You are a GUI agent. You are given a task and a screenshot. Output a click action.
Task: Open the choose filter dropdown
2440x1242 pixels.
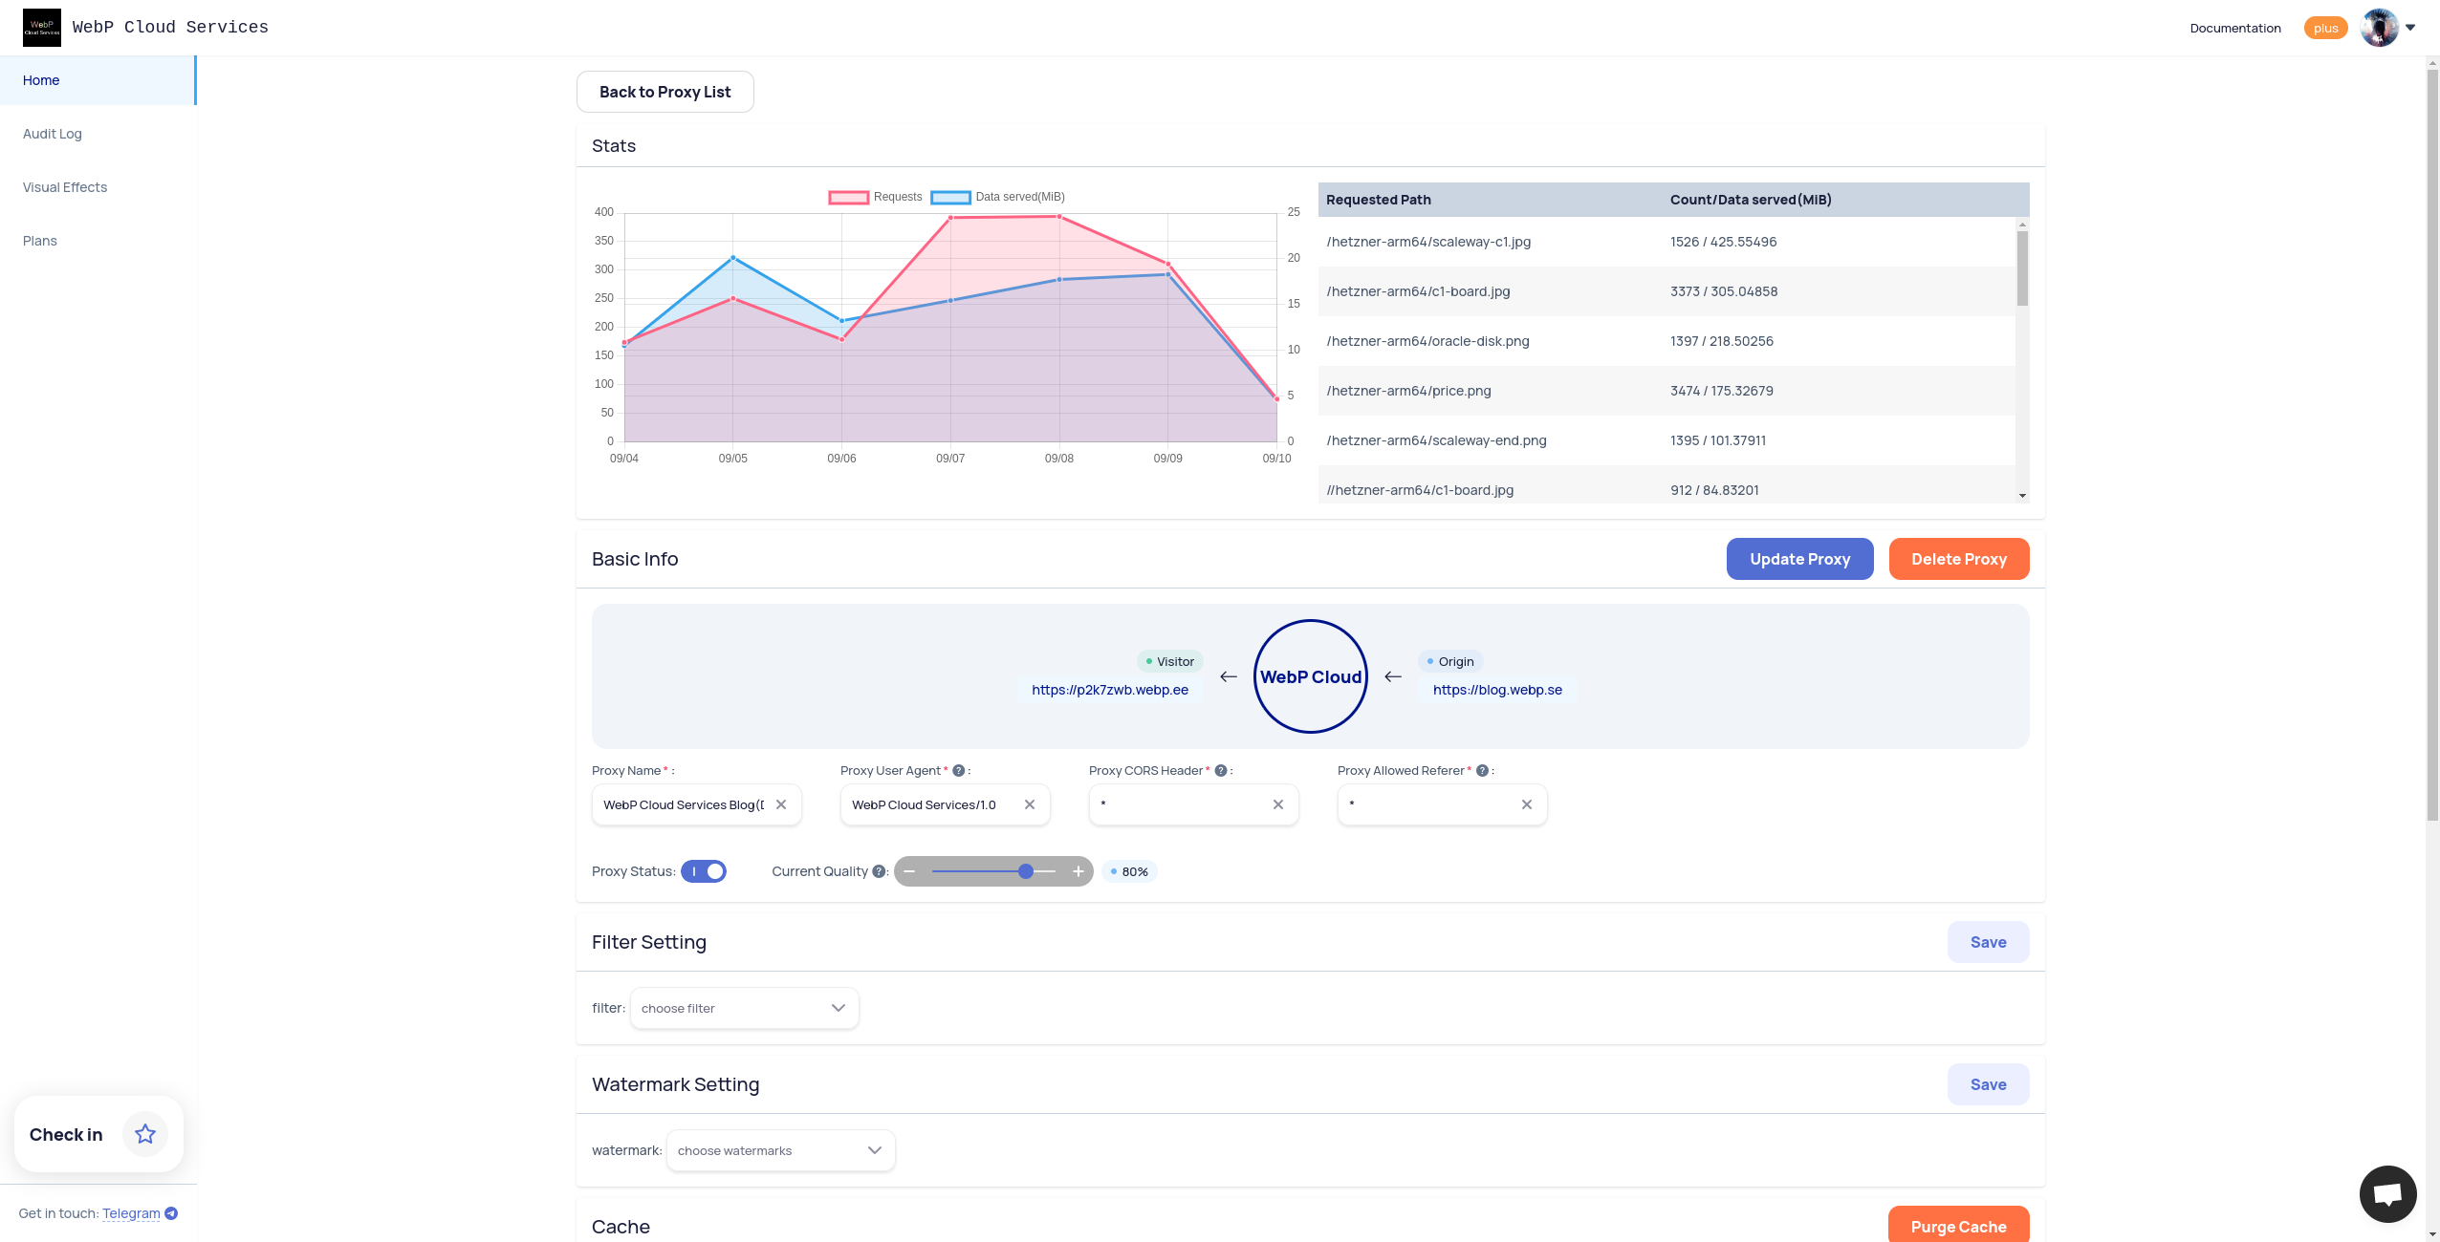click(x=744, y=1008)
